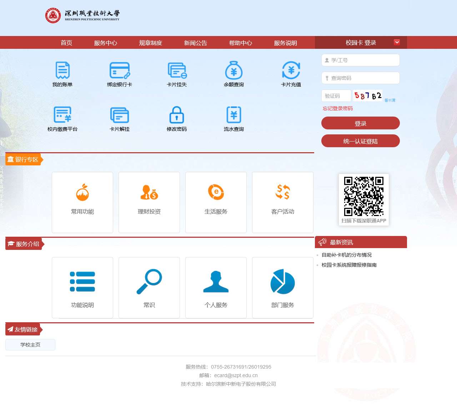Open the 服务说明 menu
This screenshot has height=416, width=457.
(286, 43)
